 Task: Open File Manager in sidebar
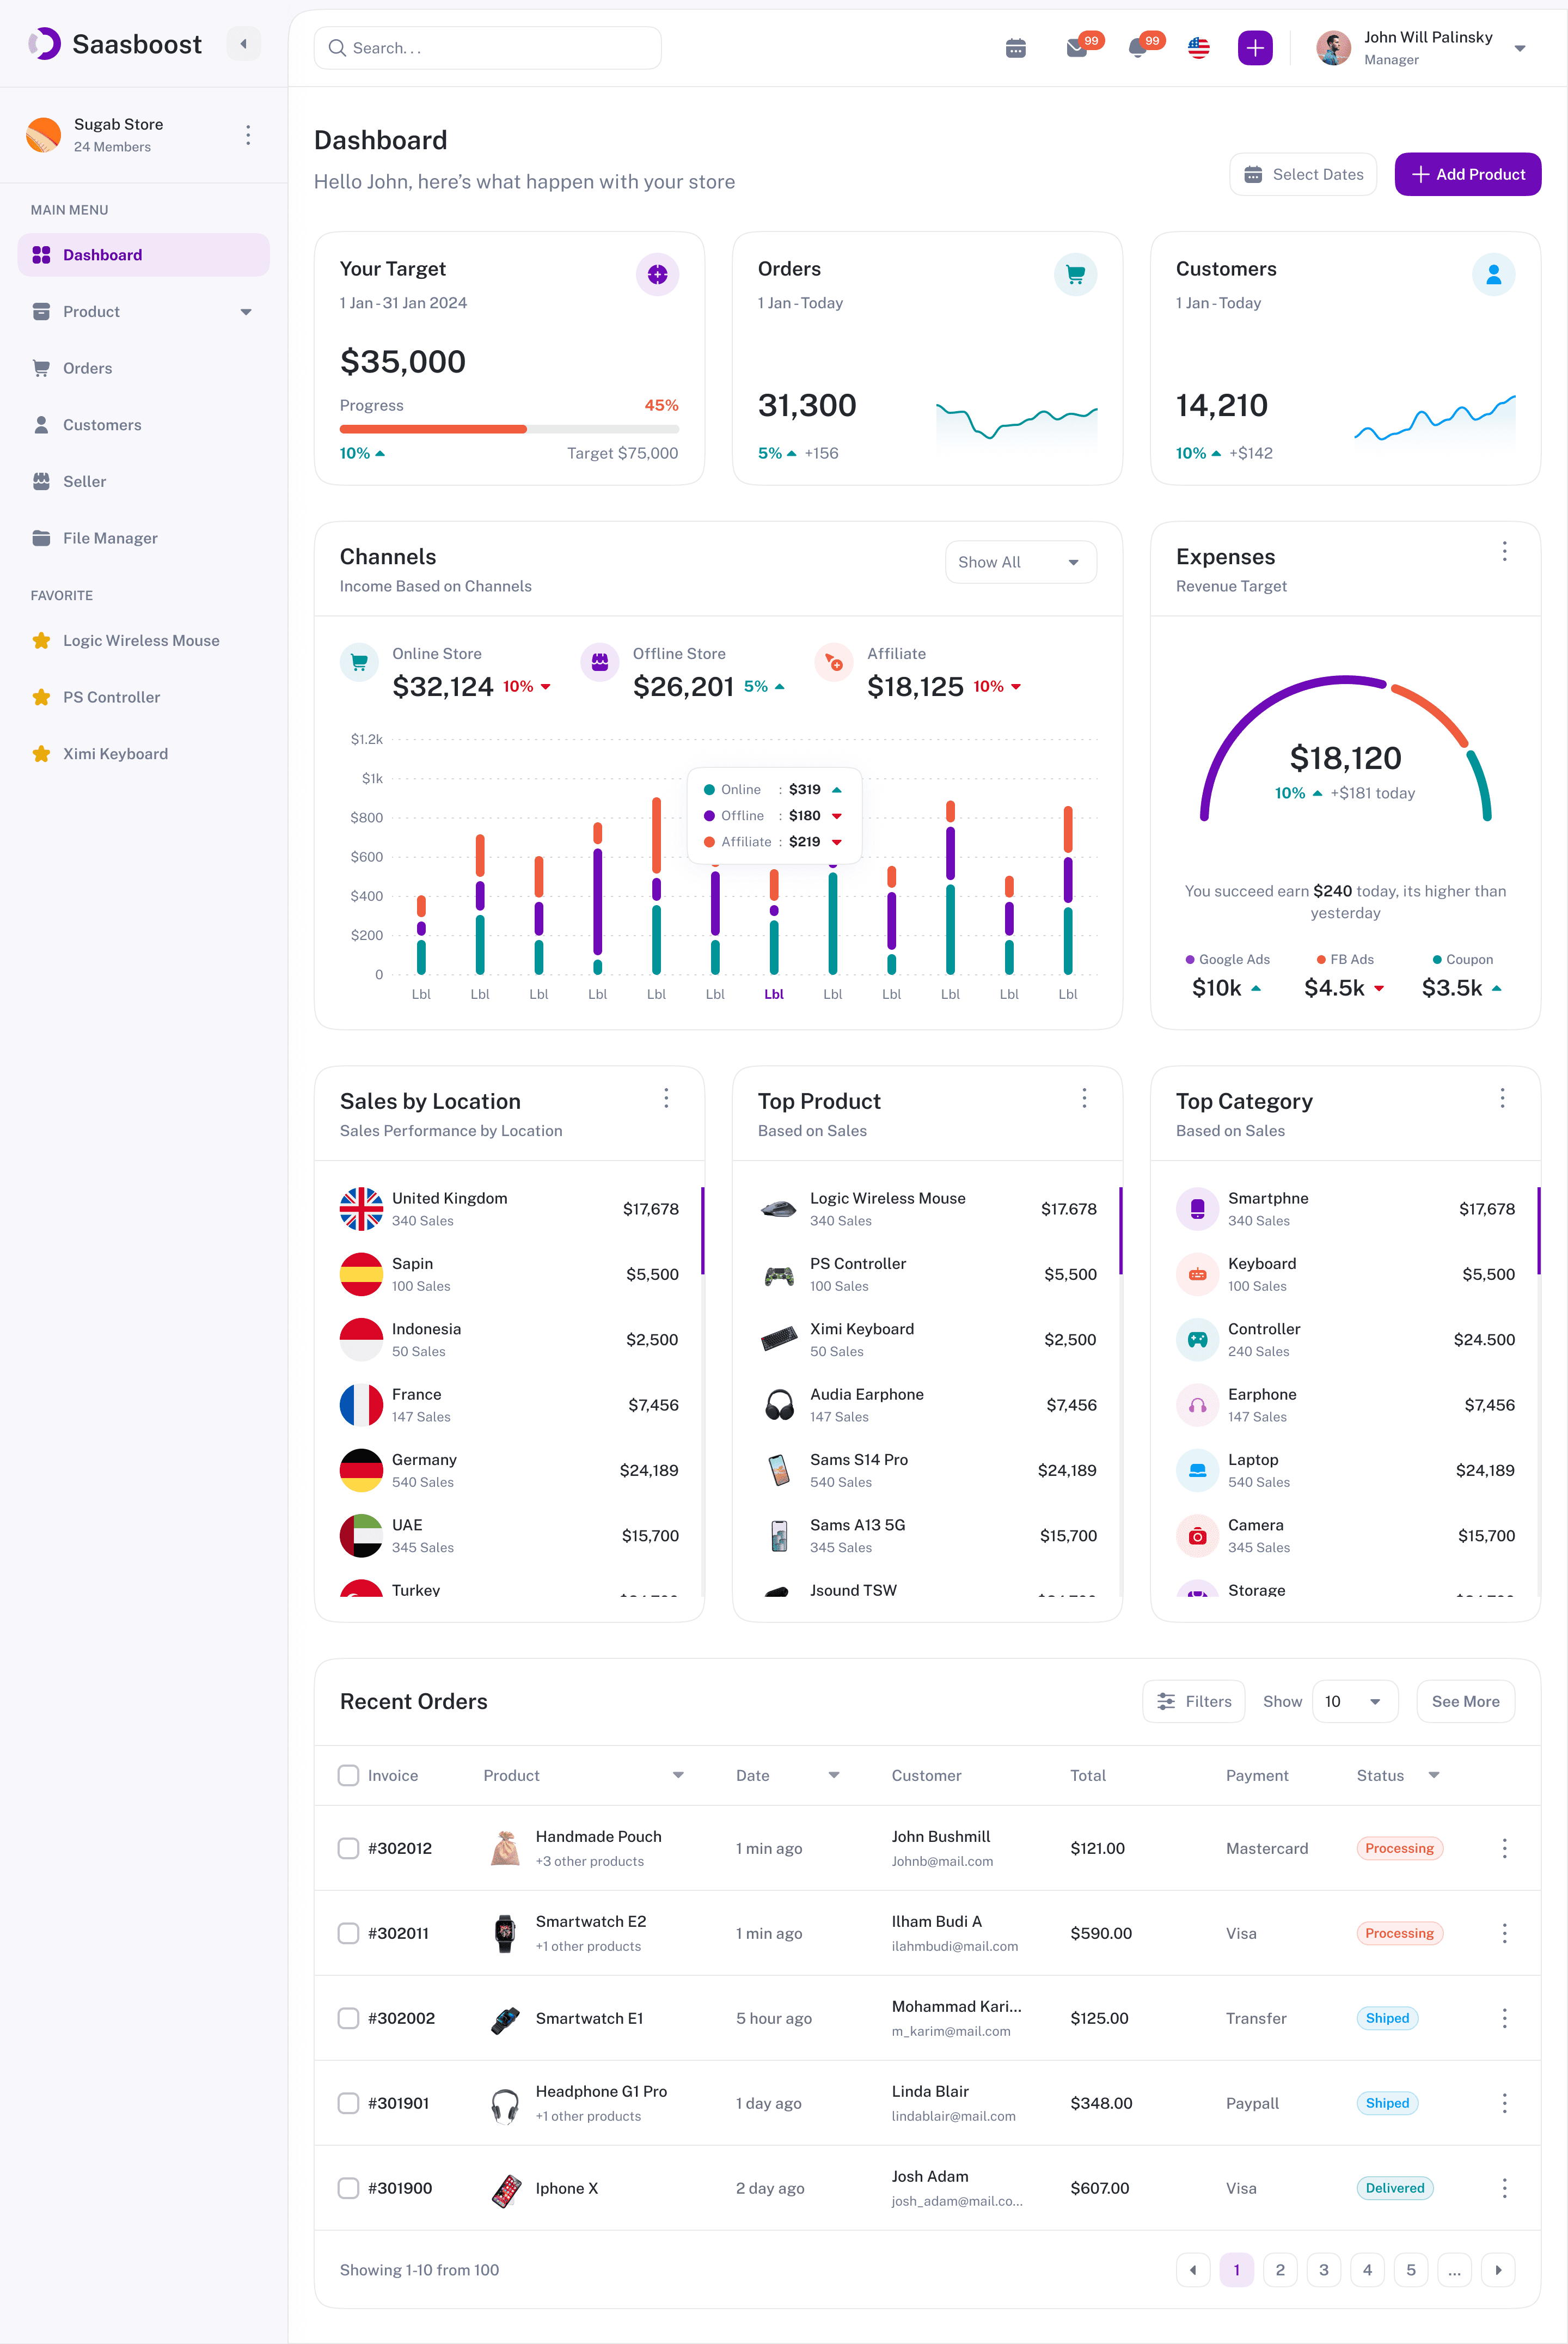[x=110, y=538]
